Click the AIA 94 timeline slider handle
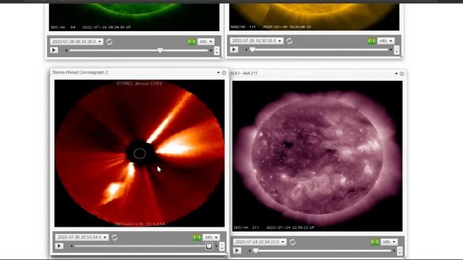Image resolution: width=463 pixels, height=260 pixels. tap(160, 51)
